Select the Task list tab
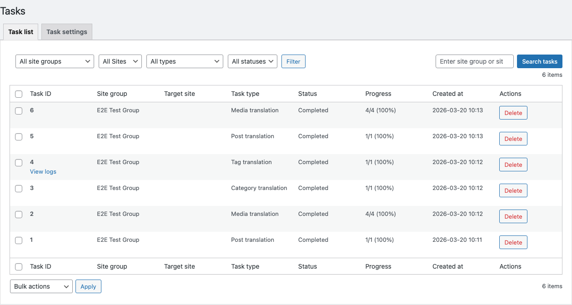 tap(21, 32)
